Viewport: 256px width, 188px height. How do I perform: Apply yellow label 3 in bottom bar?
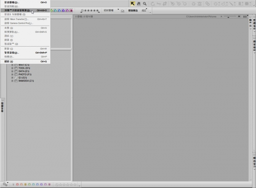pyautogui.click(x=25, y=184)
